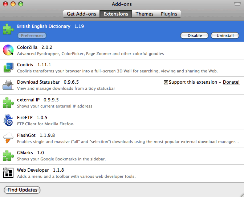244x197 pixels.
Task: Click 'Shows your Google Bookmarks in the sidebar.'
Action: click(x=61, y=159)
